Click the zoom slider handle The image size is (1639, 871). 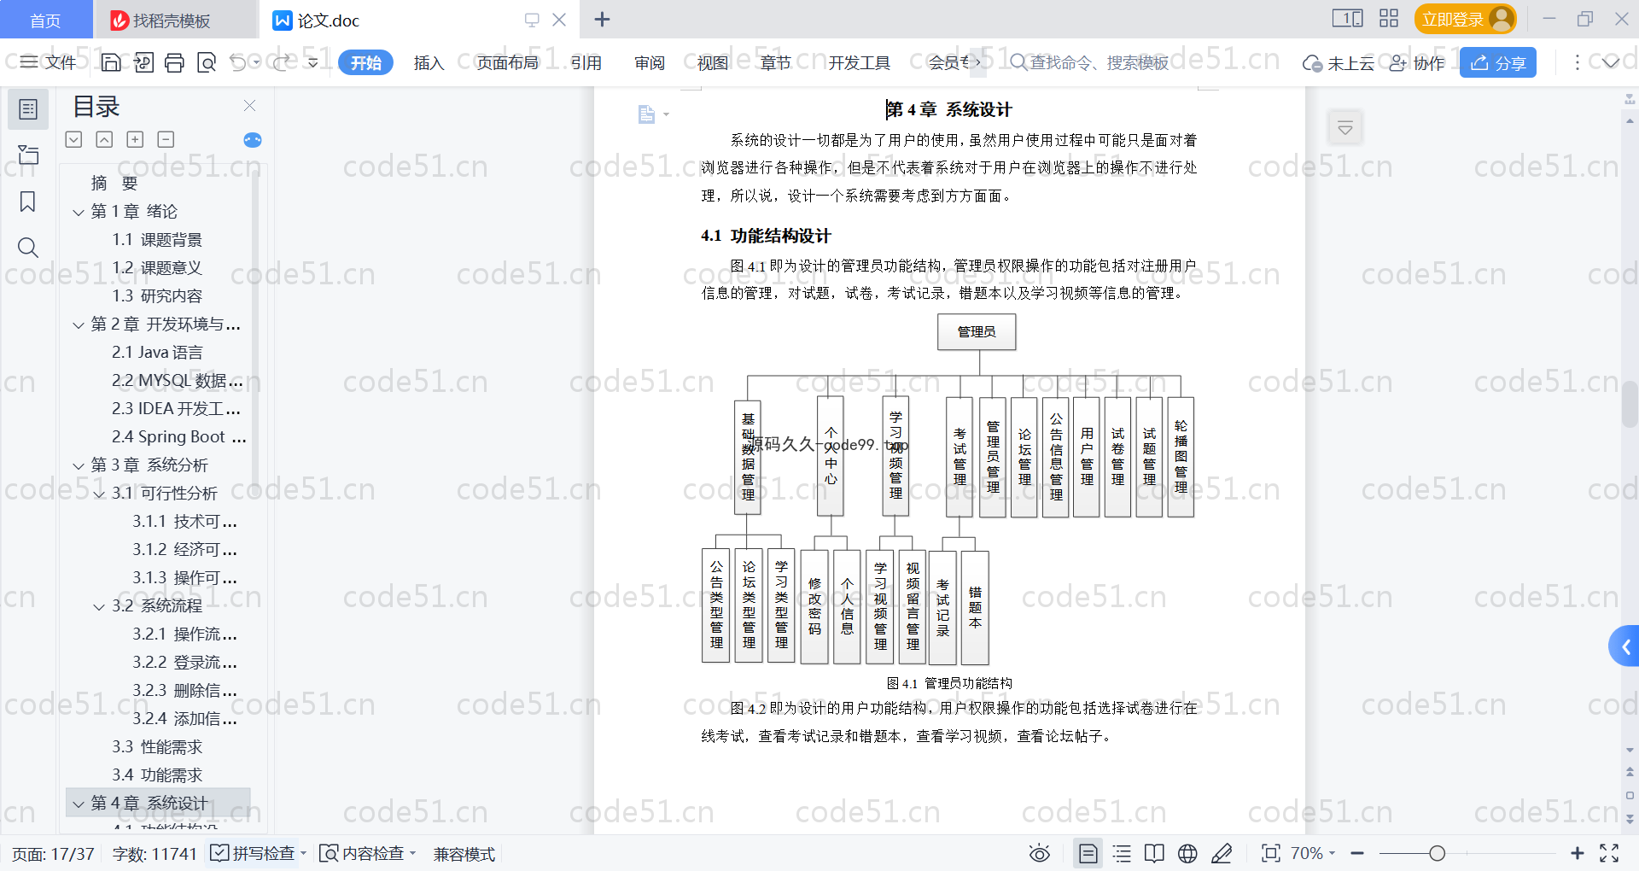click(x=1438, y=853)
